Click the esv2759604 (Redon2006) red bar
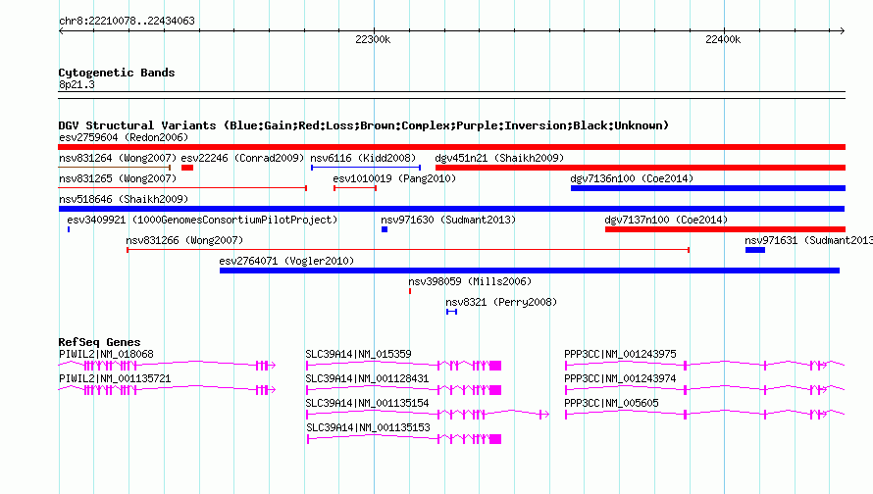 coord(451,147)
